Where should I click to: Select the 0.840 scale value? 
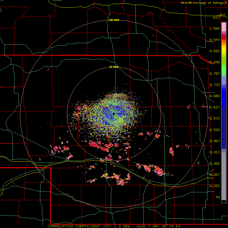215,62
